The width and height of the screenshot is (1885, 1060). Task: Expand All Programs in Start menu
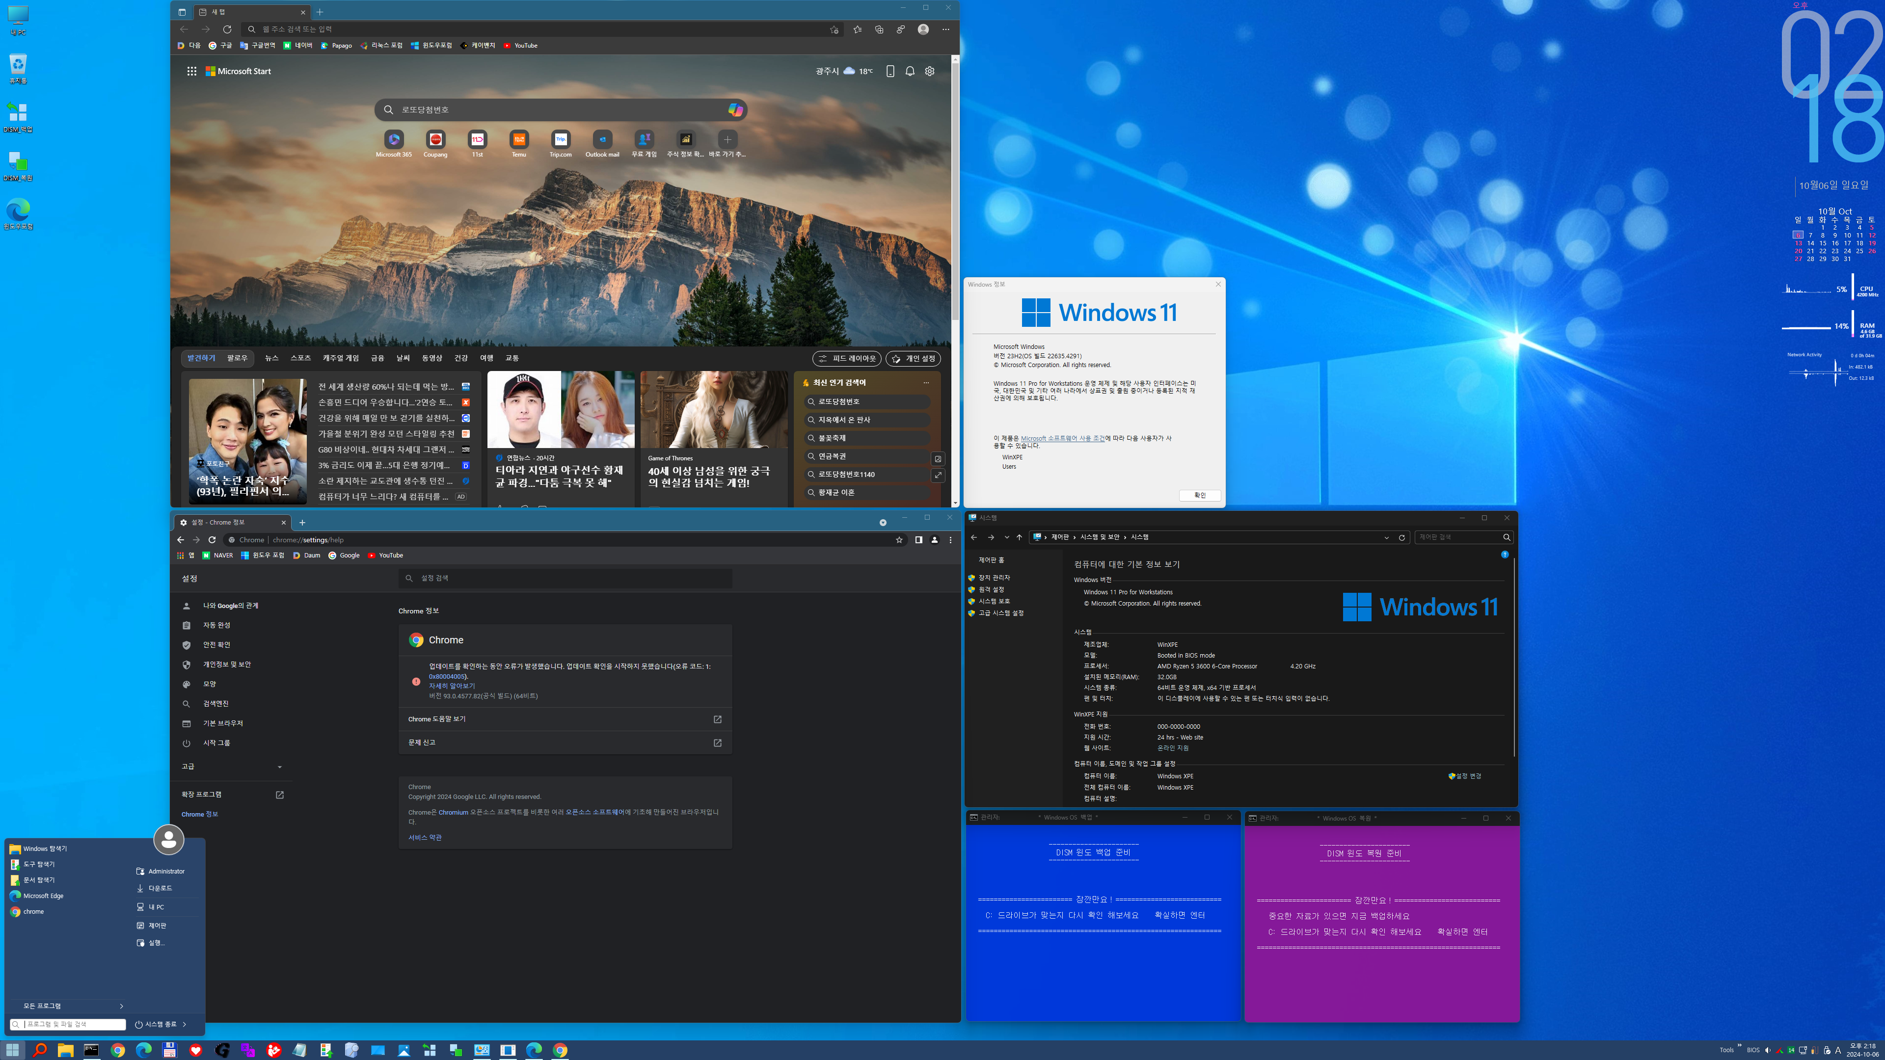tap(73, 1006)
